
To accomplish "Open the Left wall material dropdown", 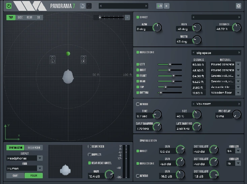I will point(238,64).
